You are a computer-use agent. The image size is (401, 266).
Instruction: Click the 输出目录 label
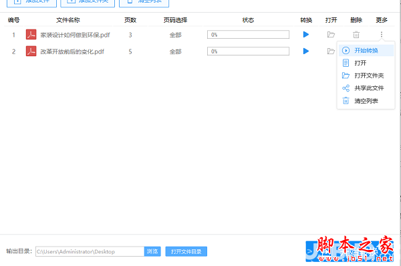(19, 251)
